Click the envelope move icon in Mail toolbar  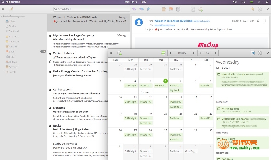(193, 9)
